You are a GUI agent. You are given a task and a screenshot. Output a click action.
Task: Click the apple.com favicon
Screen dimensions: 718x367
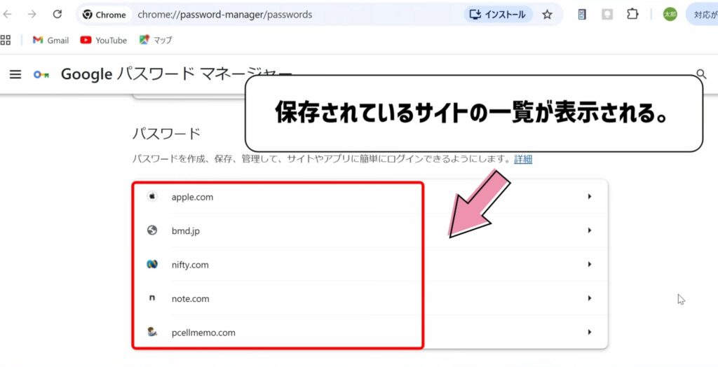click(152, 197)
